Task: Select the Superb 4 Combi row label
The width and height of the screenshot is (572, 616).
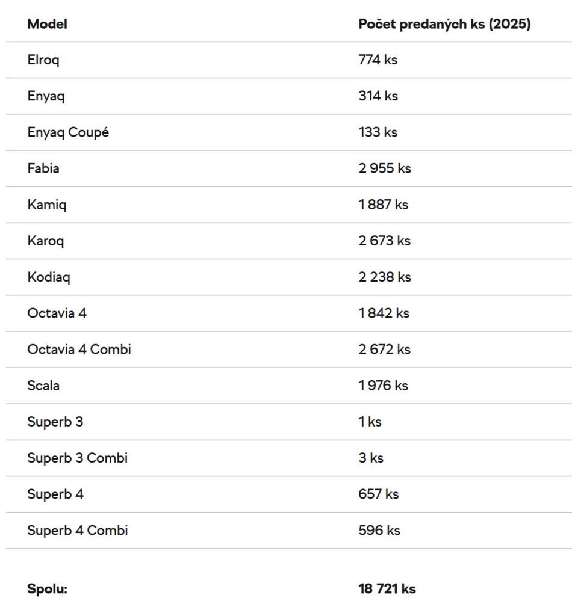Action: pyautogui.click(x=77, y=530)
